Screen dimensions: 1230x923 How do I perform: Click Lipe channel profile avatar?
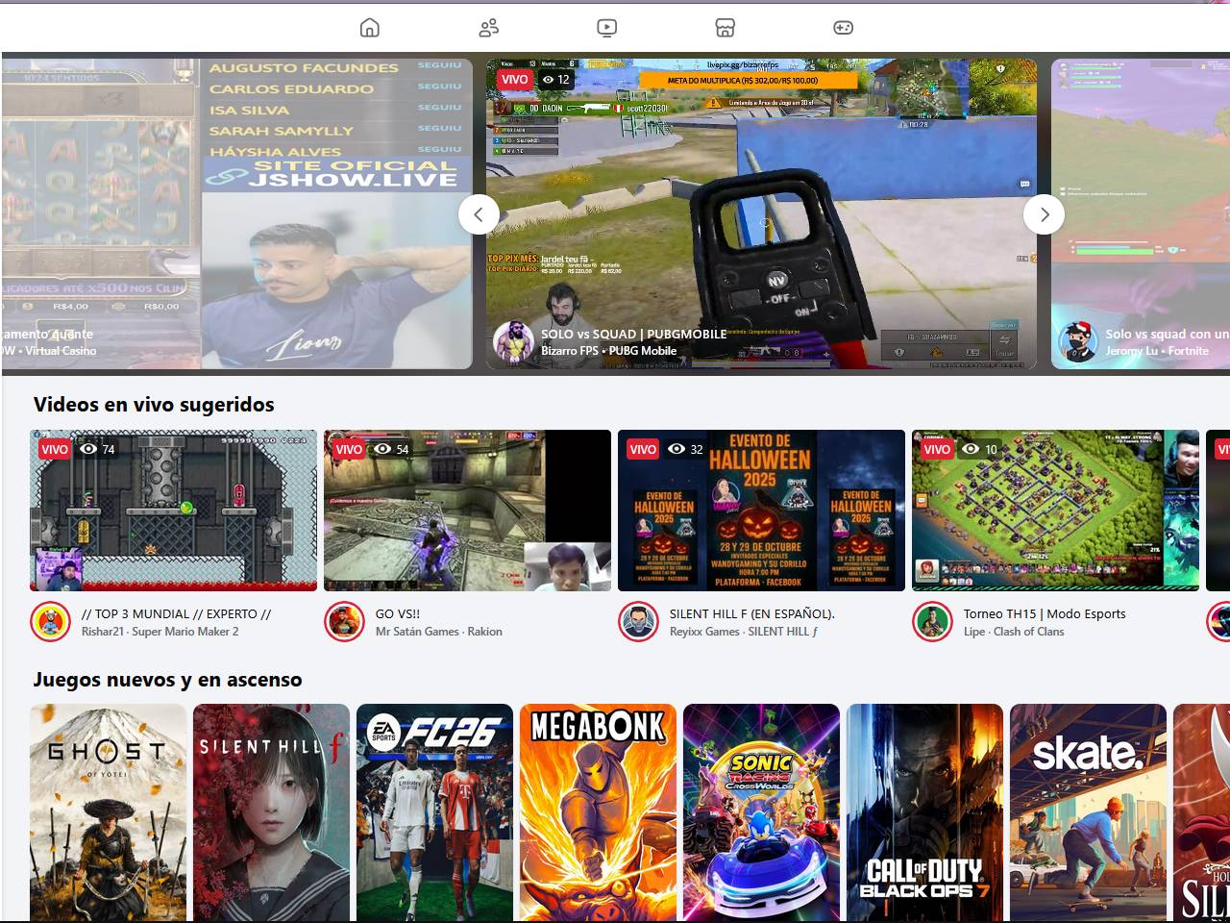click(x=932, y=622)
